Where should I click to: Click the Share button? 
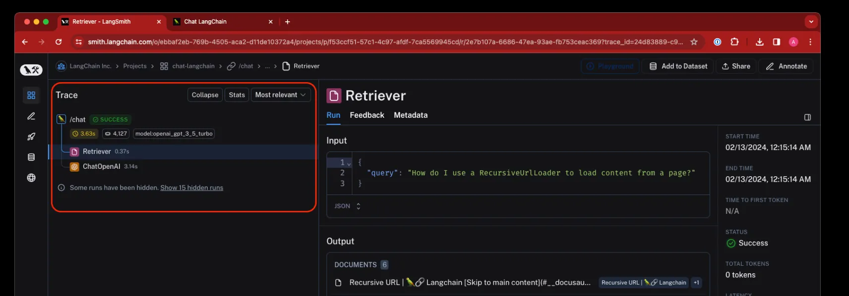[x=736, y=66]
